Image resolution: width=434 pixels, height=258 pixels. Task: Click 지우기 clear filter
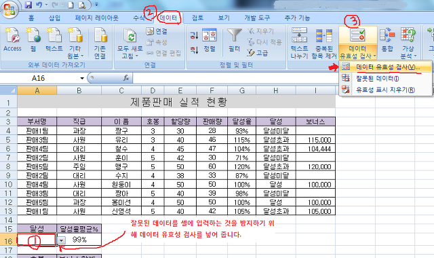point(260,31)
